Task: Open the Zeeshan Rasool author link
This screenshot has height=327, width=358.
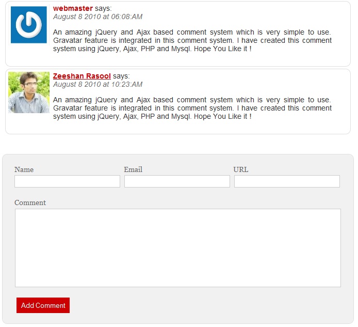Action: coord(82,76)
